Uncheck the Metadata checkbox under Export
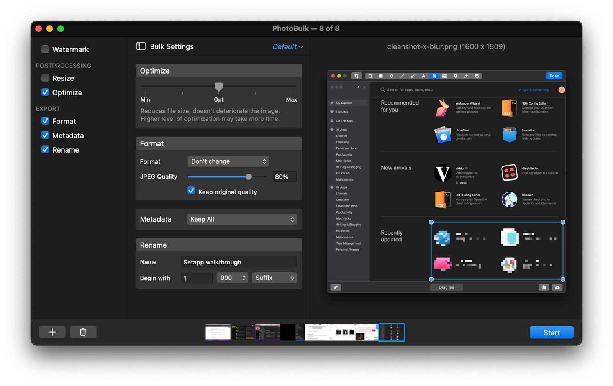The image size is (613, 386). point(45,135)
